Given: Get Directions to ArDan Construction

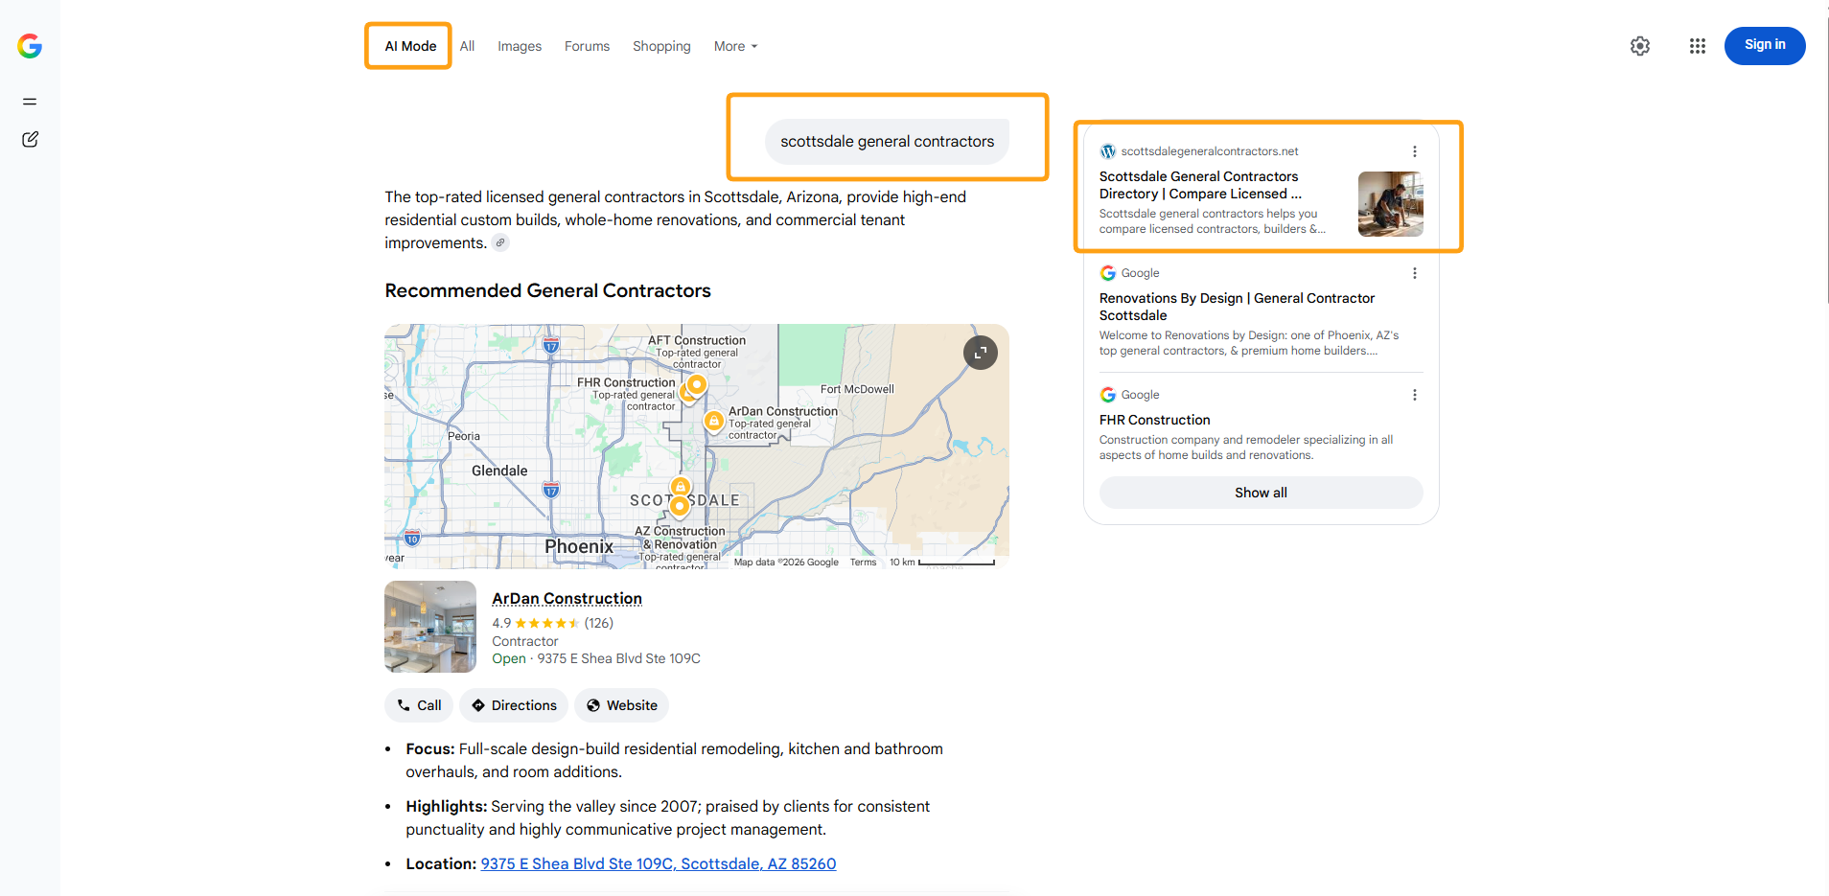Looking at the screenshot, I should click(514, 705).
